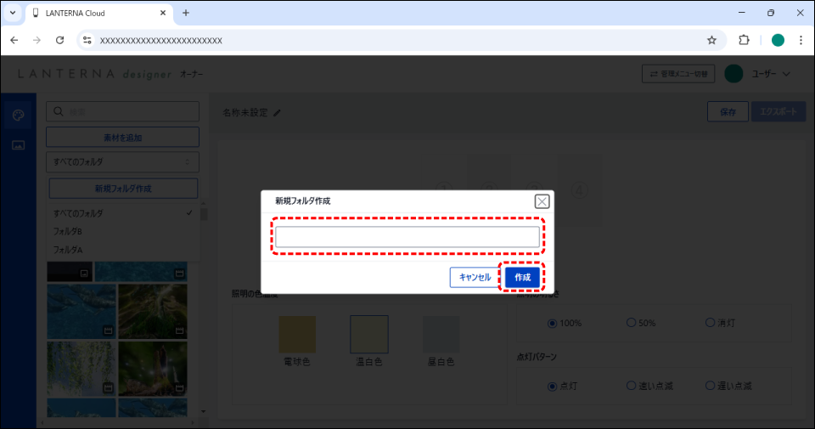815x429 pixels.
Task: Reload the page using the refresh icon
Action: (59, 40)
